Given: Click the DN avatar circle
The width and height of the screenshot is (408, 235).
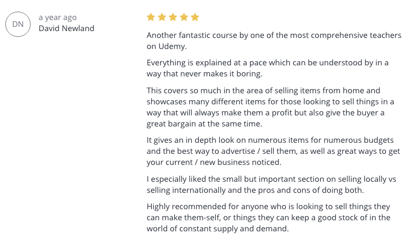Looking at the screenshot, I should (x=18, y=24).
